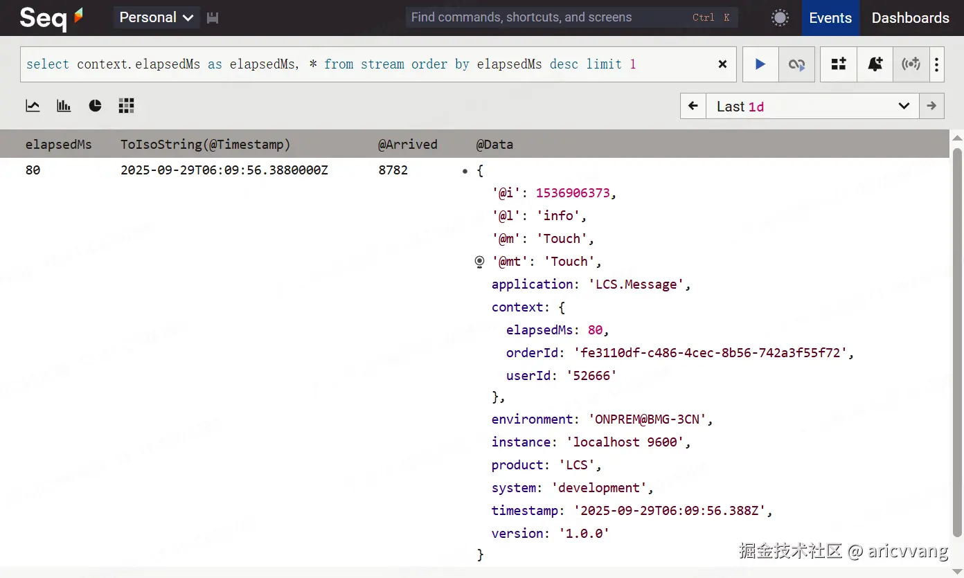
Task: Click the elapsedMs value 80 cell
Action: coord(33,170)
